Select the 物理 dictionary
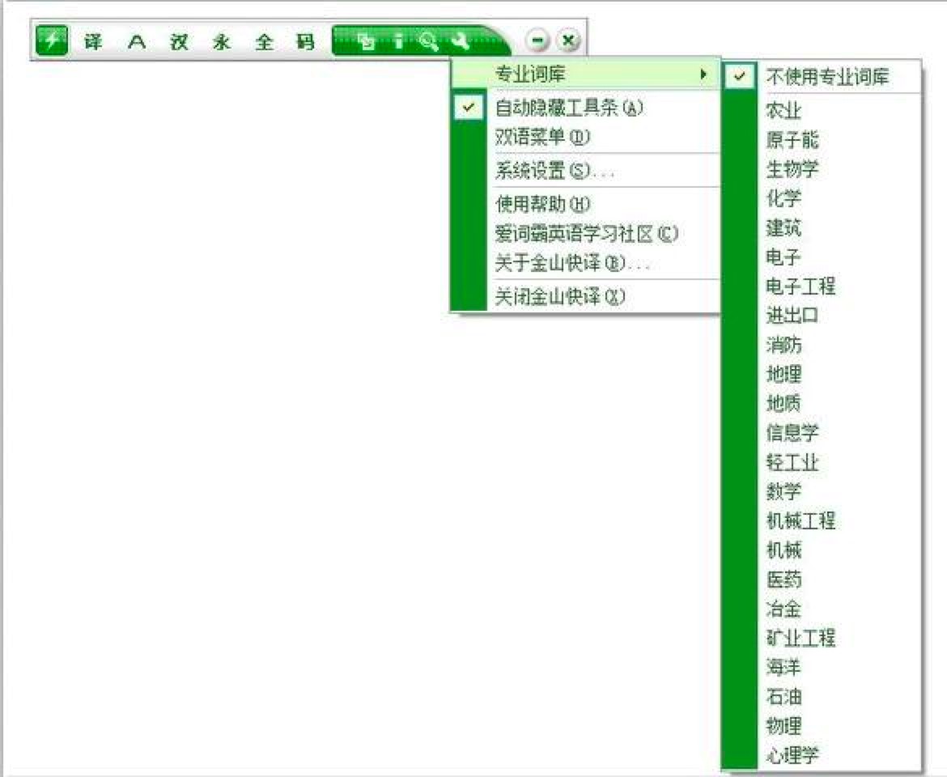947x777 pixels. pyautogui.click(x=822, y=726)
